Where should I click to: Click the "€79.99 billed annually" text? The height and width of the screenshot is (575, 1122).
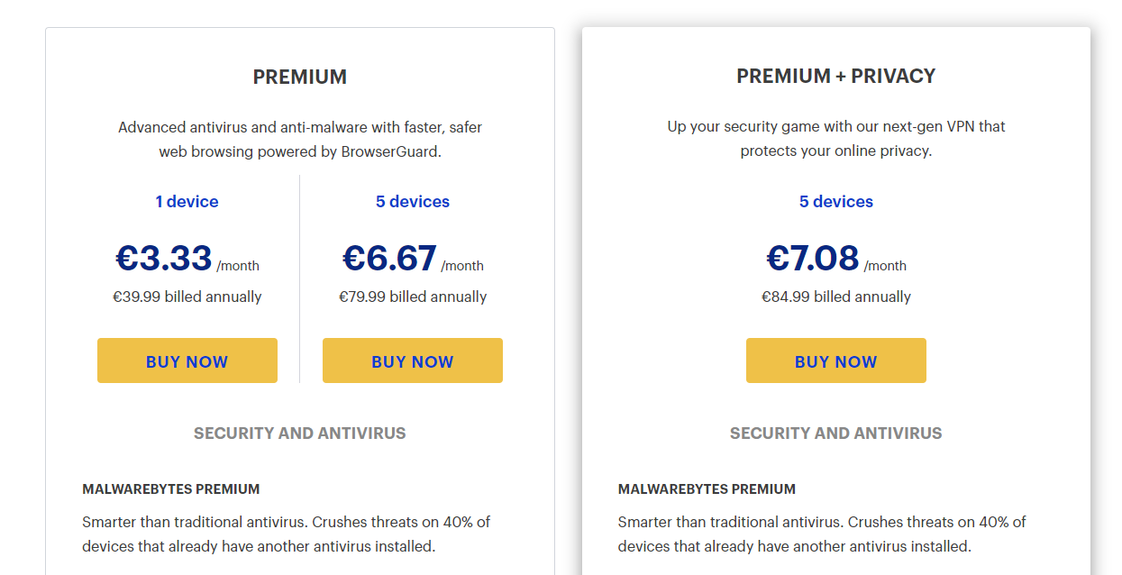(x=413, y=297)
